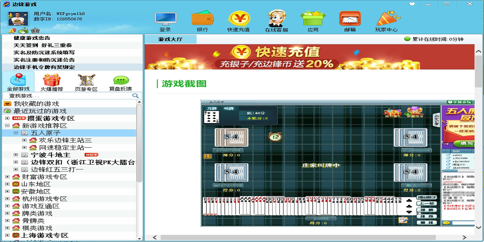
Task: Open 在线客服 customer service
Action: coord(277,19)
